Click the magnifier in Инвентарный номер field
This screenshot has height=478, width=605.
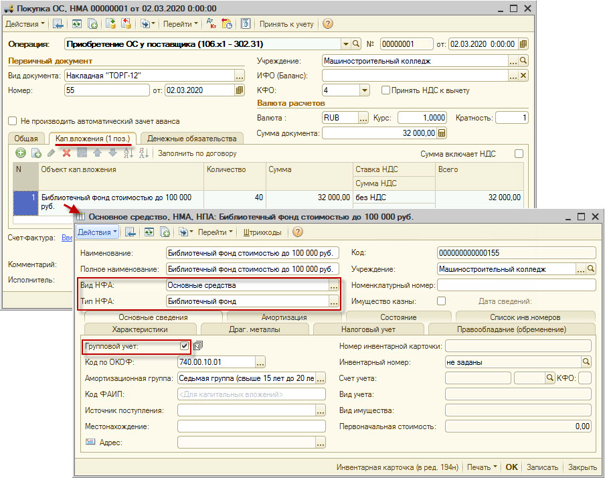point(586,362)
